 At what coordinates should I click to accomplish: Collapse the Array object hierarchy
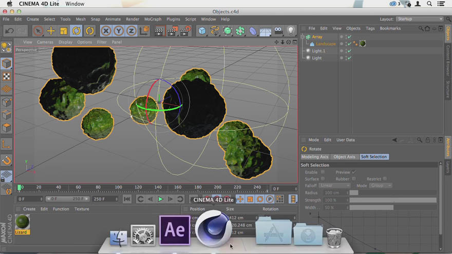303,37
